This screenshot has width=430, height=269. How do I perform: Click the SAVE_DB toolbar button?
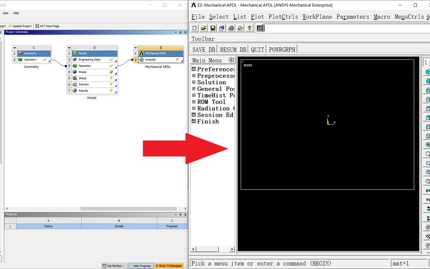coord(204,49)
